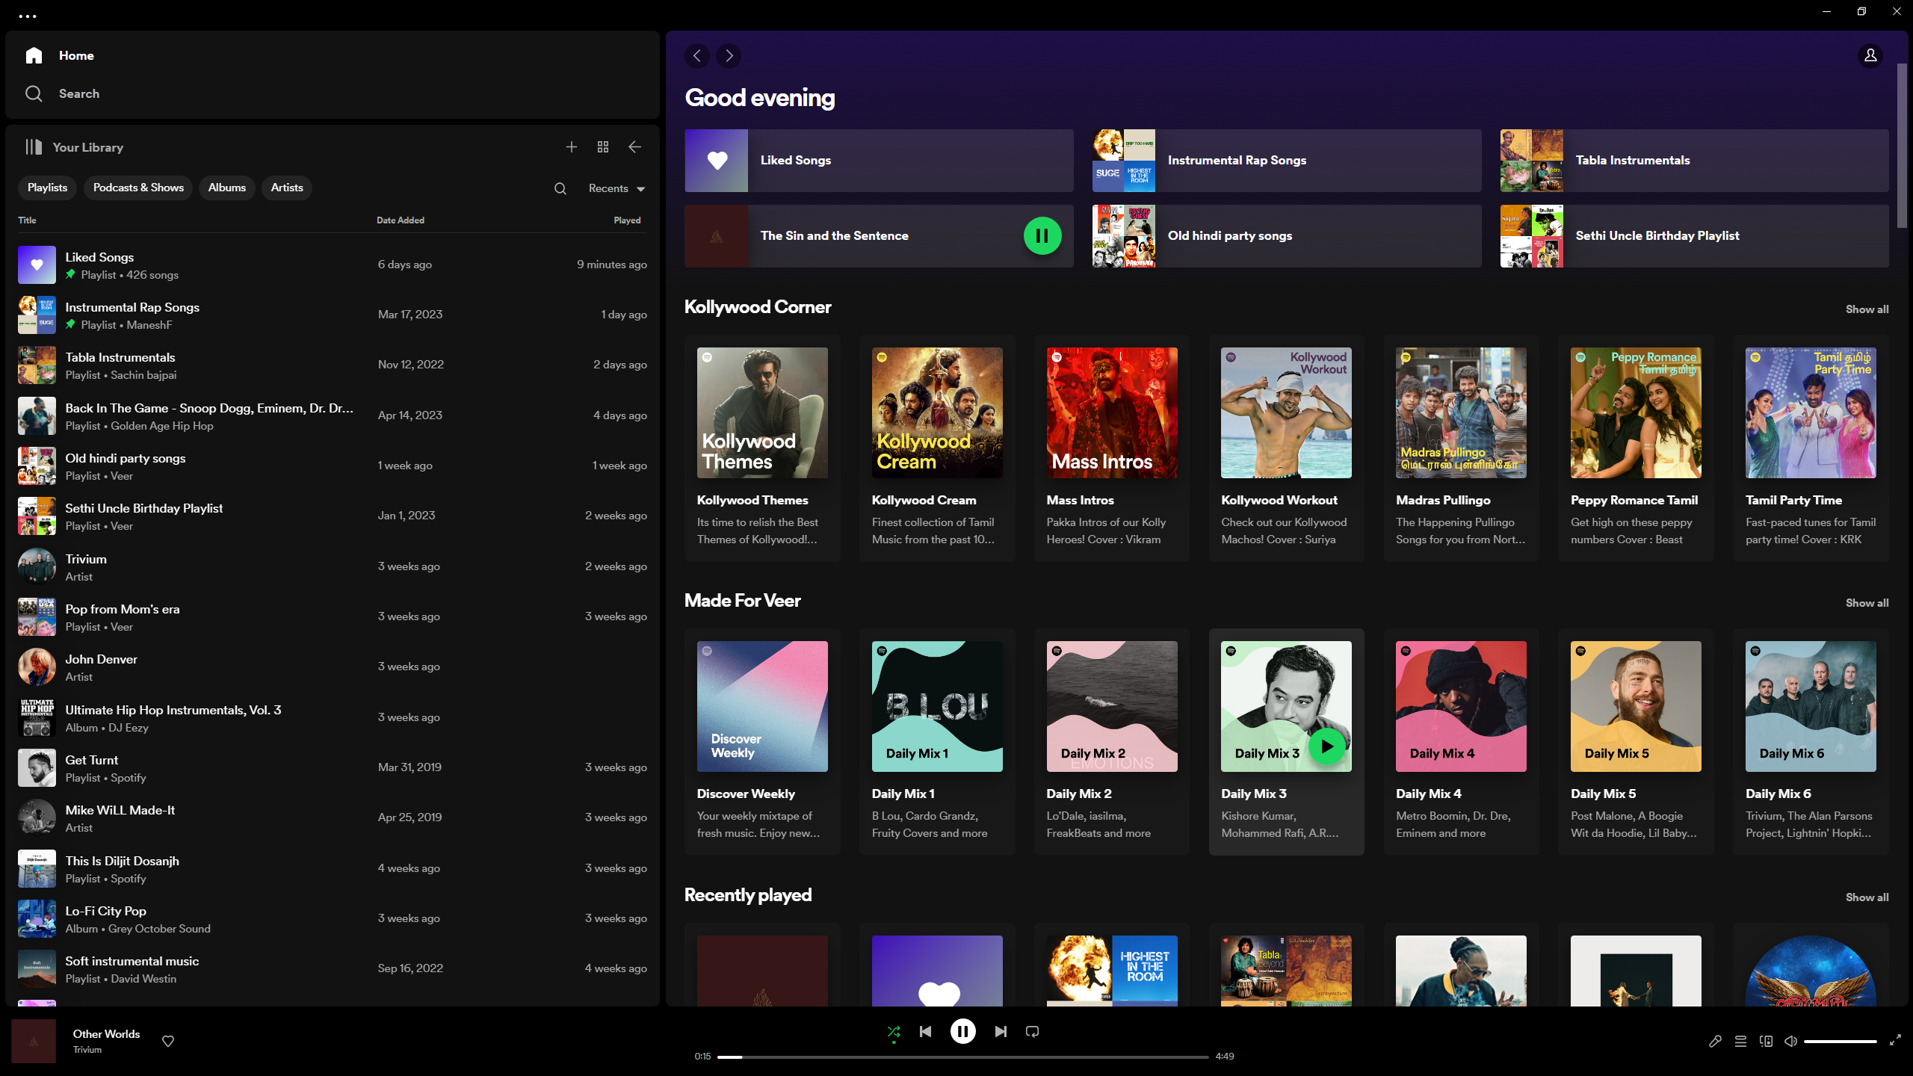Filter library by Podcasts & Shows
The image size is (1913, 1076).
[x=138, y=188]
